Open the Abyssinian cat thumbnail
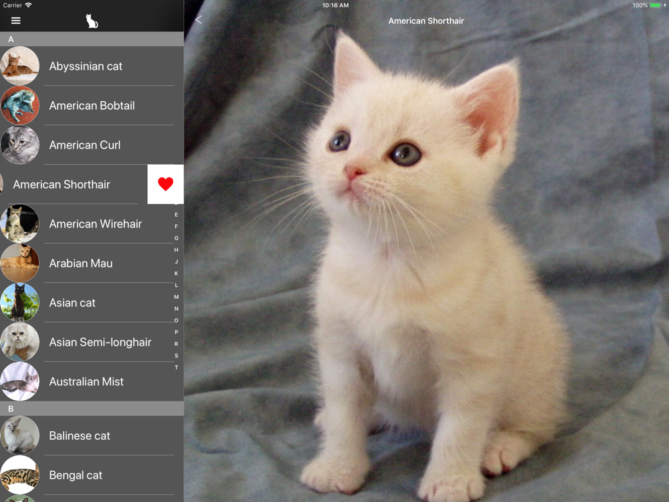Viewport: 669px width, 502px height. [19, 66]
